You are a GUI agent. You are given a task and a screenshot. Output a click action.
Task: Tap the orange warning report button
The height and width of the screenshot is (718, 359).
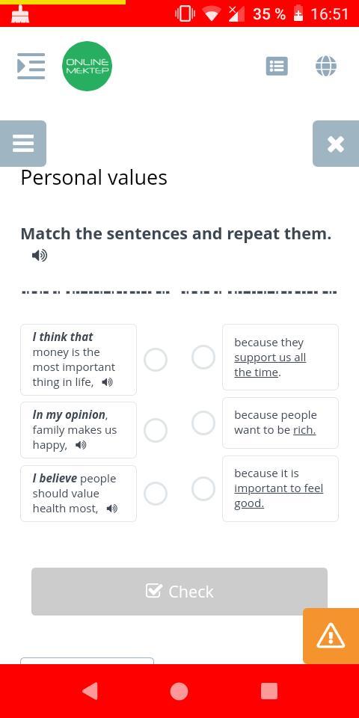pyautogui.click(x=331, y=636)
